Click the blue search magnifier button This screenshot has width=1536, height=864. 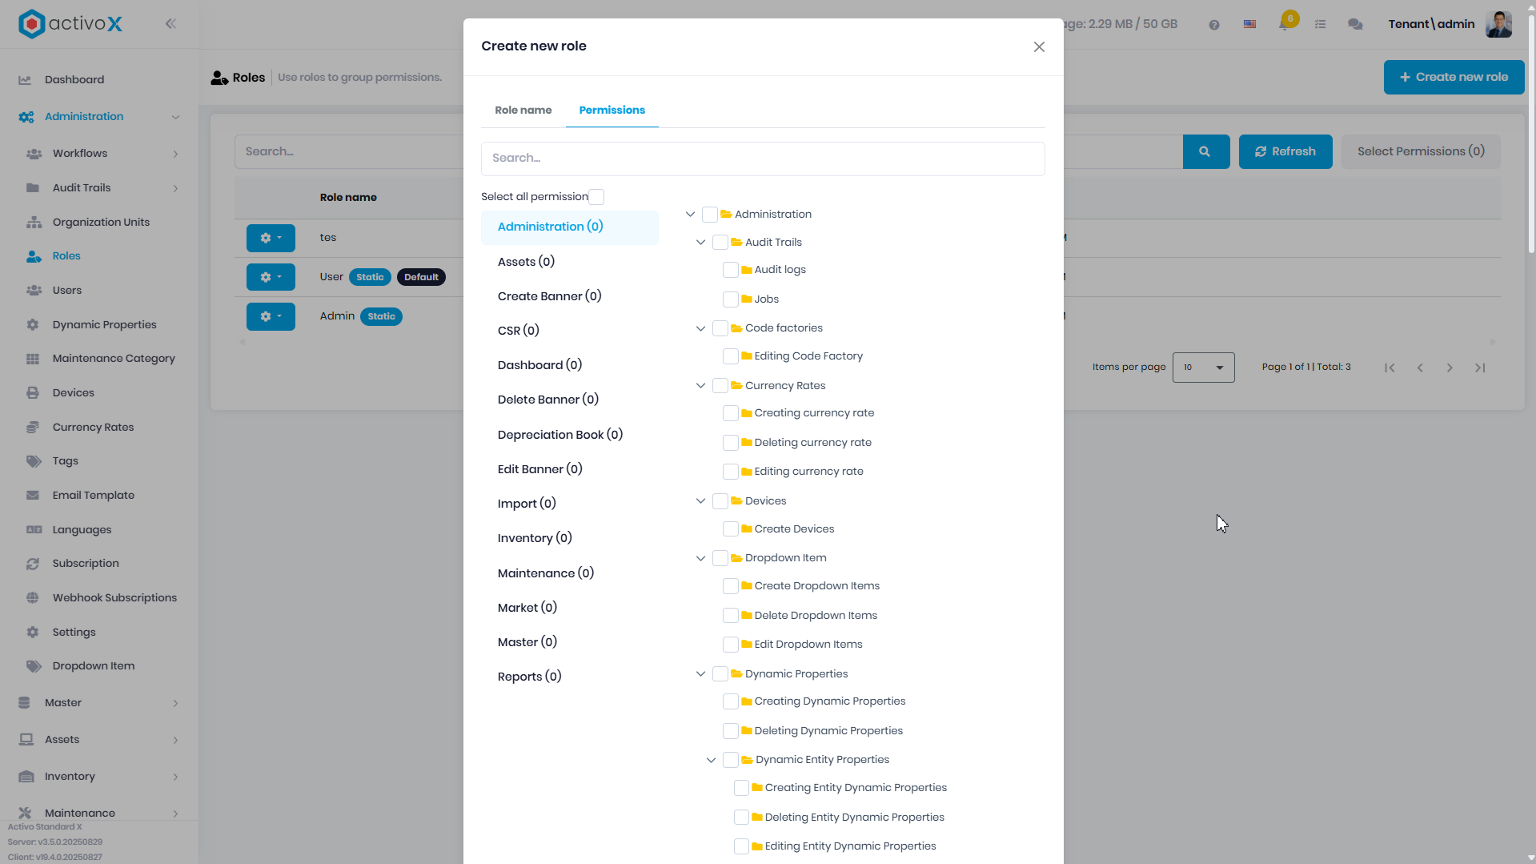pyautogui.click(x=1205, y=151)
